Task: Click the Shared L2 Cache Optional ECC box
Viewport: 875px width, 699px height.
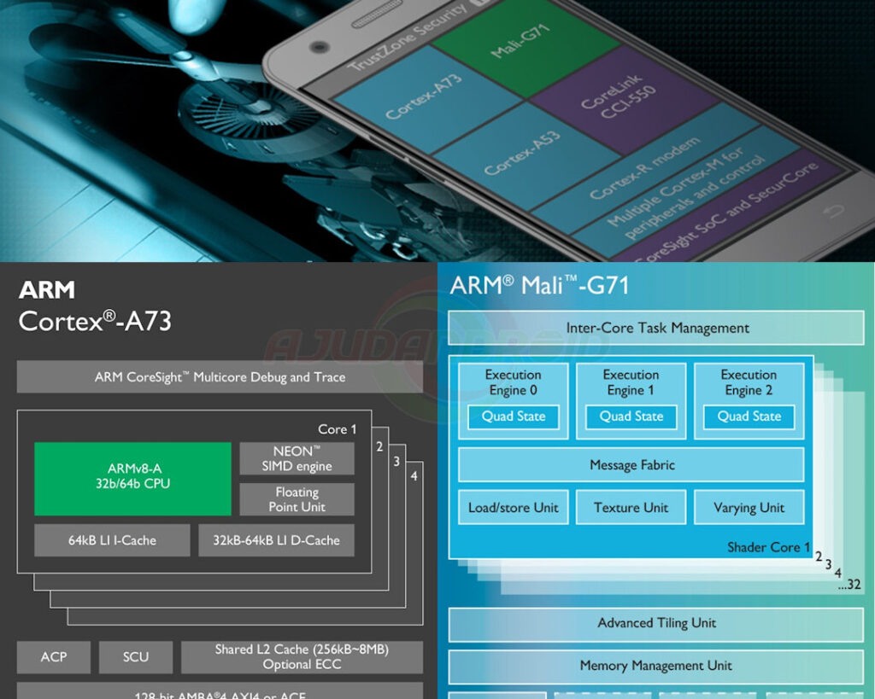Action: pyautogui.click(x=302, y=657)
